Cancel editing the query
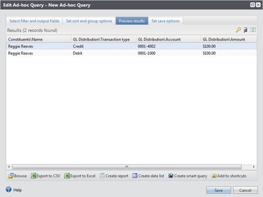 tap(245, 190)
